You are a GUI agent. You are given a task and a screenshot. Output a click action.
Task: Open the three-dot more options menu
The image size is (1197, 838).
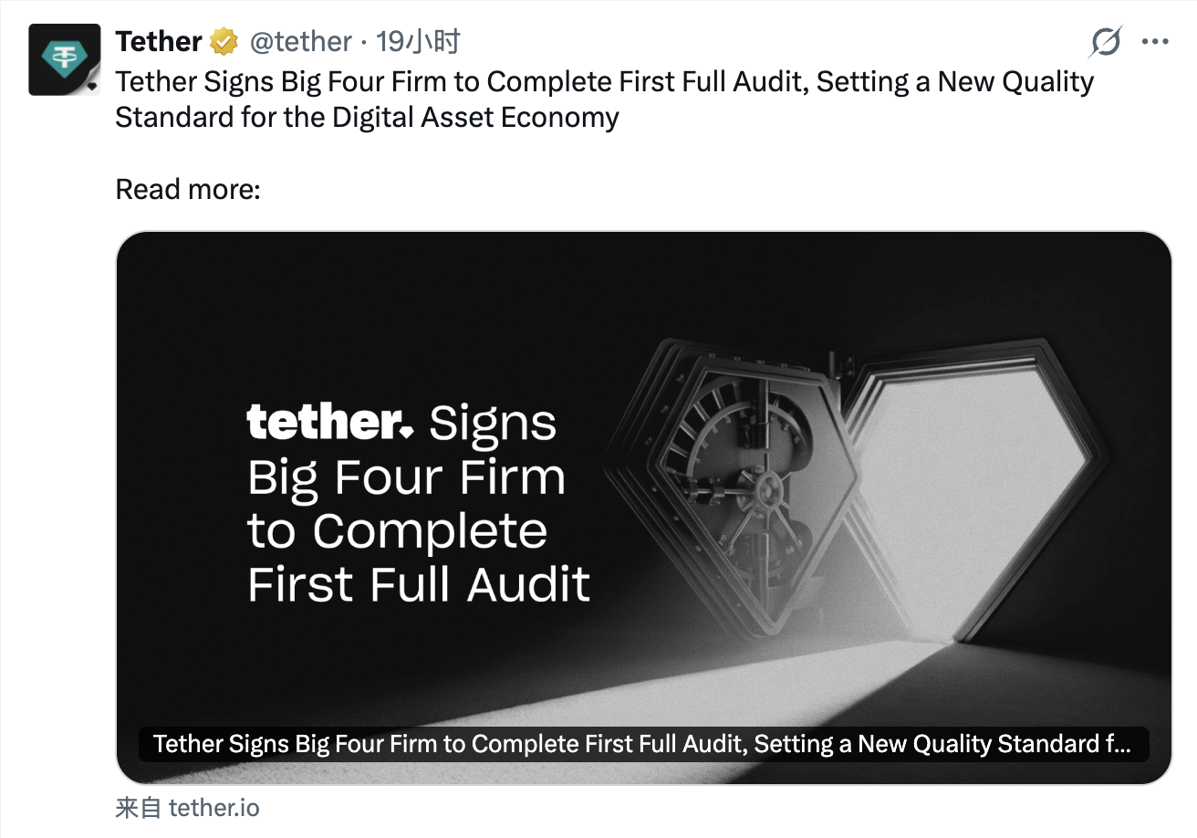1155,42
